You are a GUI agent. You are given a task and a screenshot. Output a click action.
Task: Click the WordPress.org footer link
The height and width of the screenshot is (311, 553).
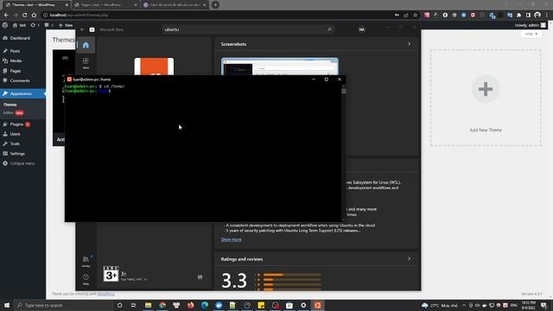click(x=106, y=294)
